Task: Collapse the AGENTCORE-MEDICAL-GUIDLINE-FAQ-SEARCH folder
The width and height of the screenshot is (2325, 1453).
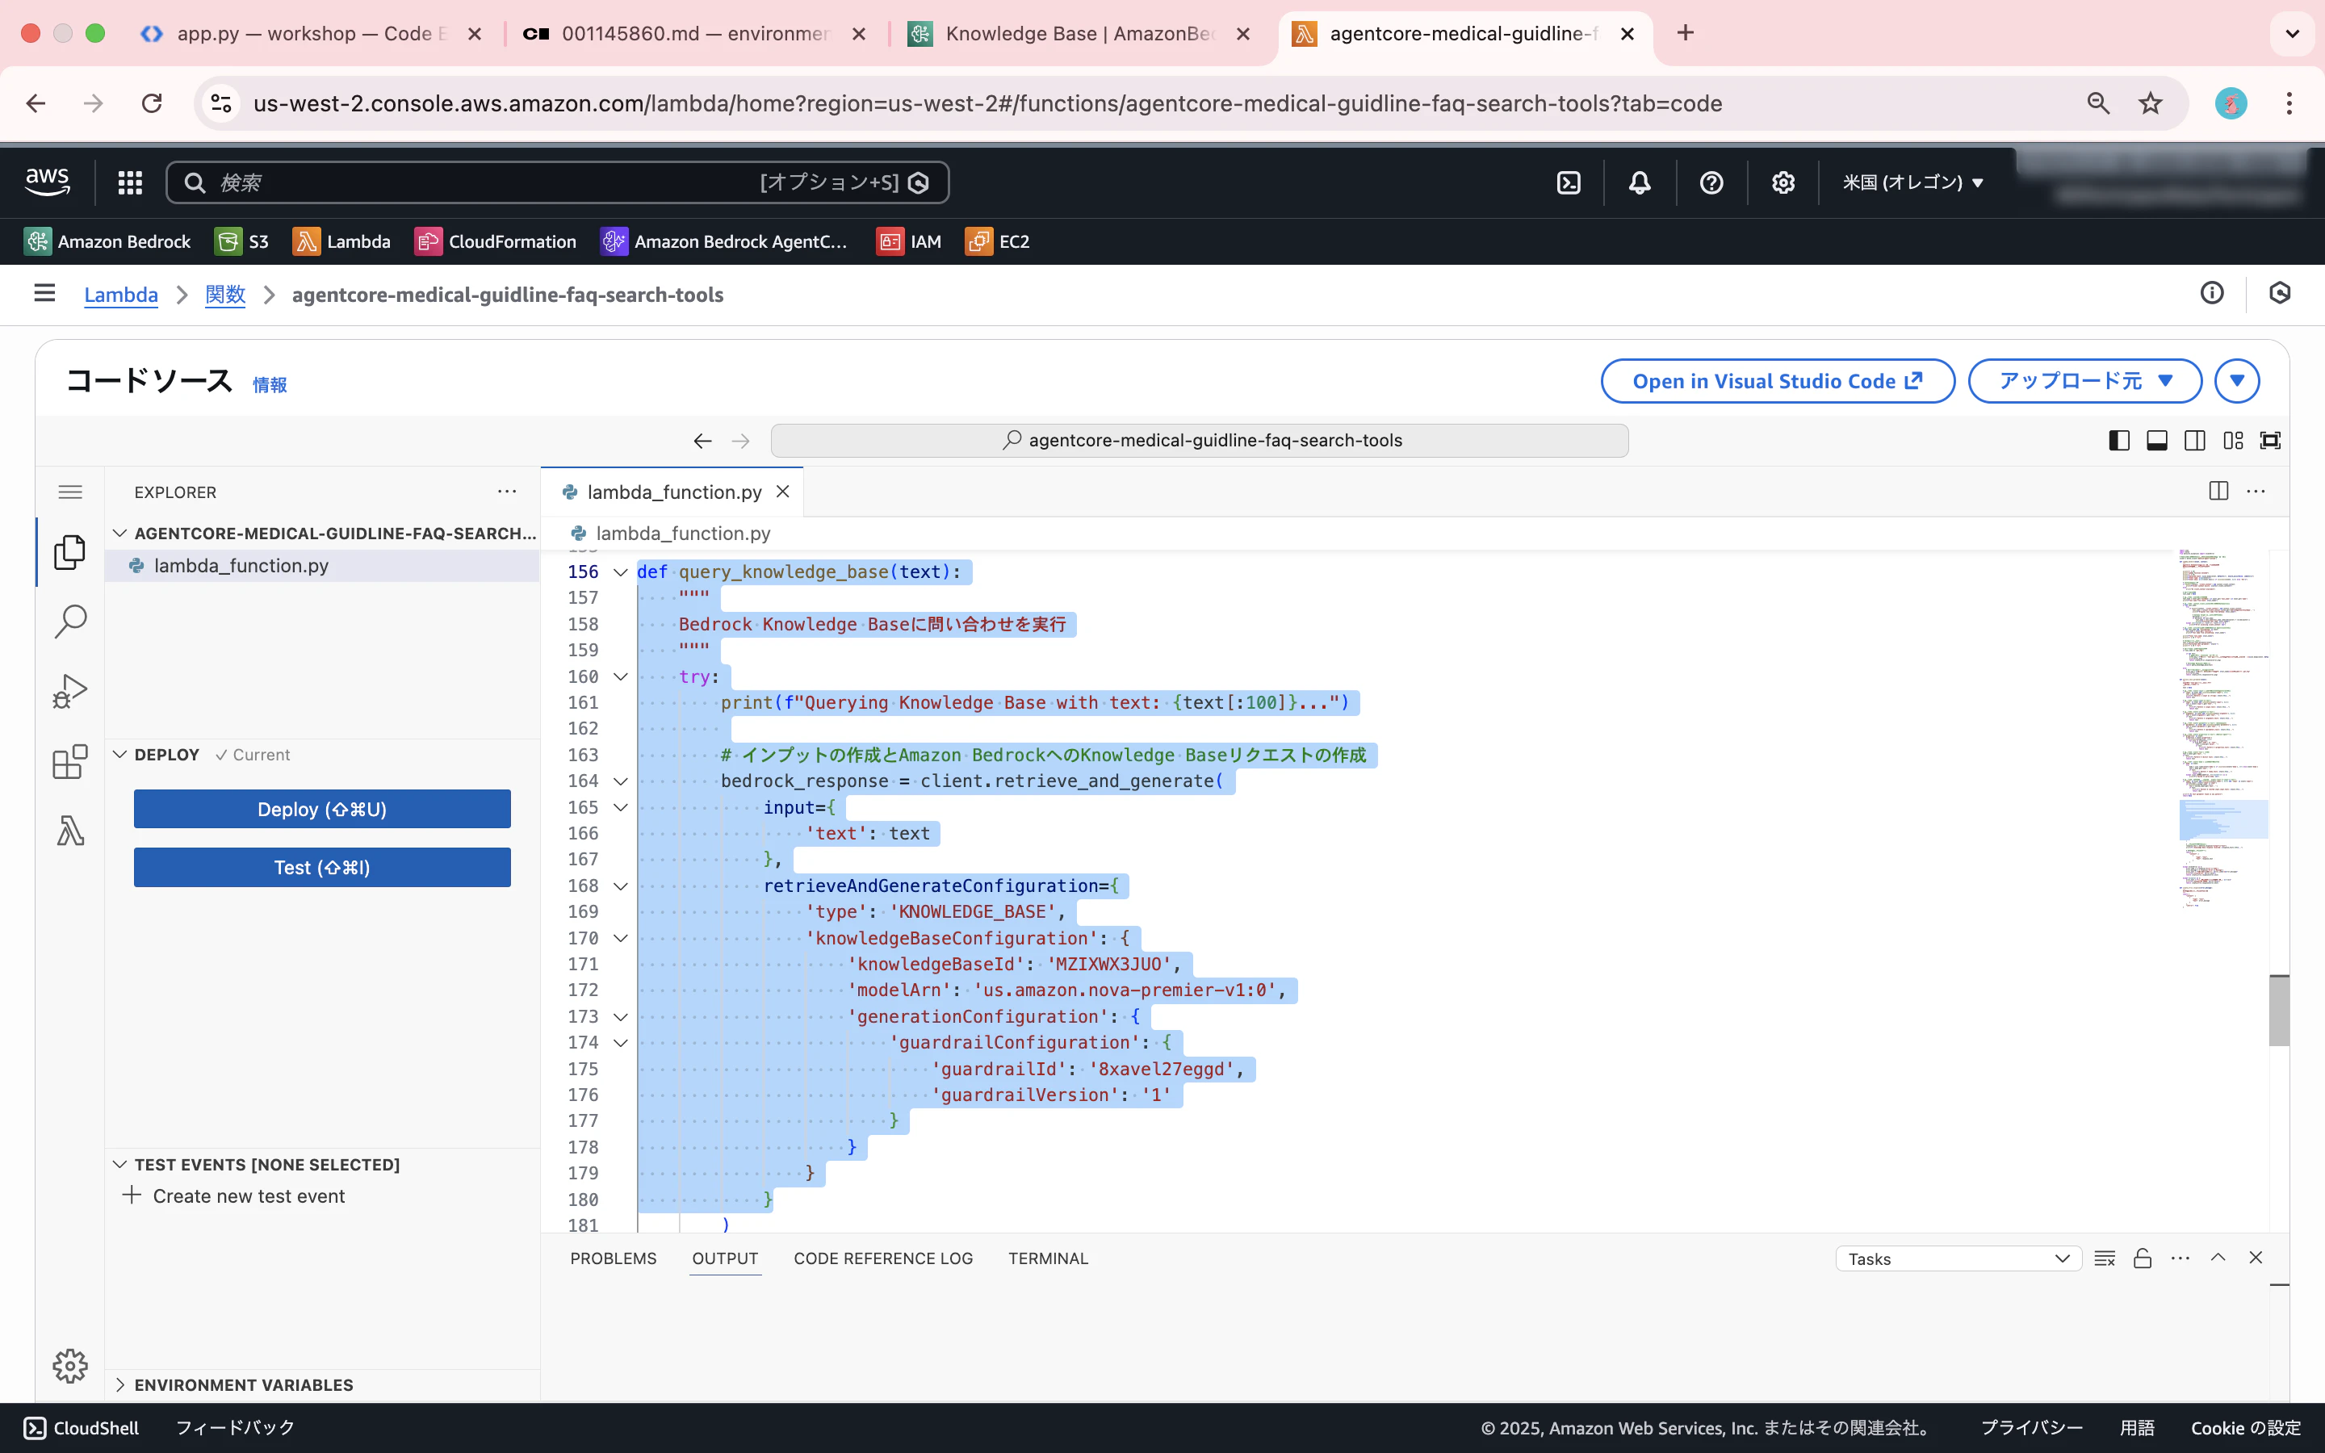Action: [120, 534]
